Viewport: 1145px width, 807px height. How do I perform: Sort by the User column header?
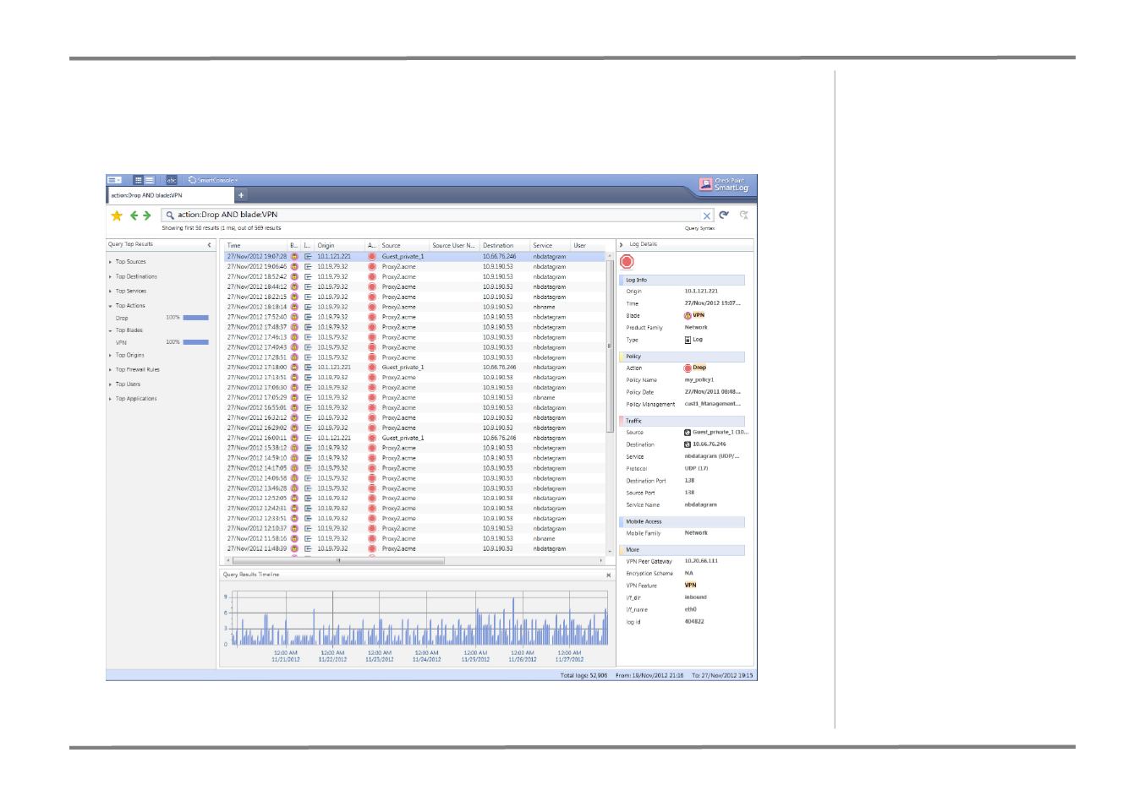coord(587,246)
